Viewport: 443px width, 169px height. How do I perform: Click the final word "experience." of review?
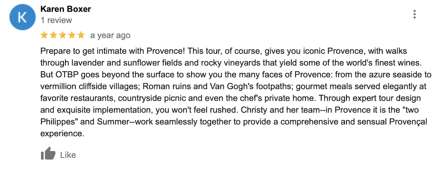click(x=62, y=134)
